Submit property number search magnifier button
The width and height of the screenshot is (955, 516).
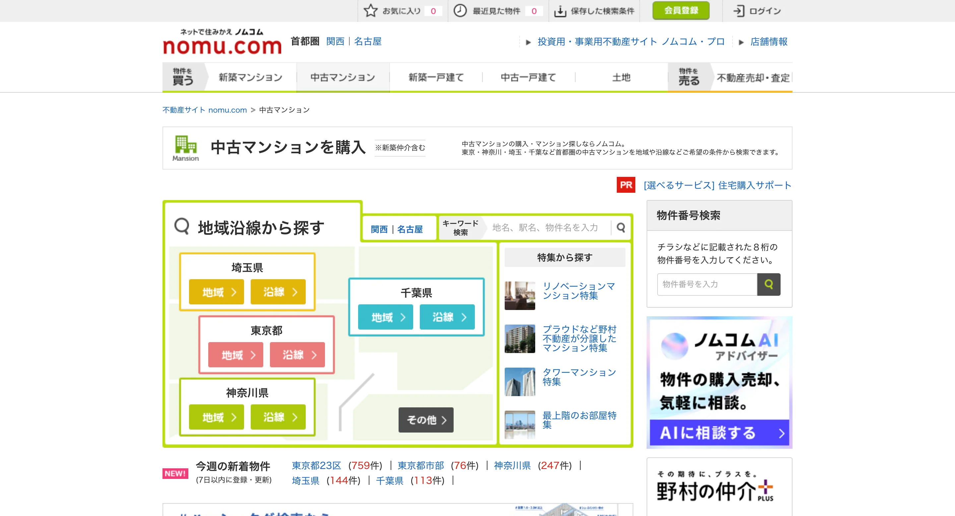coord(769,284)
